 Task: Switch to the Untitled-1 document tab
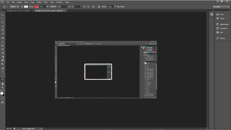[x=19, y=11]
